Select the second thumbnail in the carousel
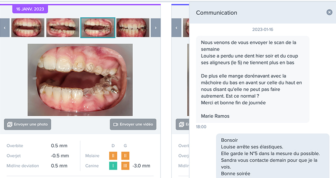Viewport: 336px width, 178px height. (x=63, y=28)
